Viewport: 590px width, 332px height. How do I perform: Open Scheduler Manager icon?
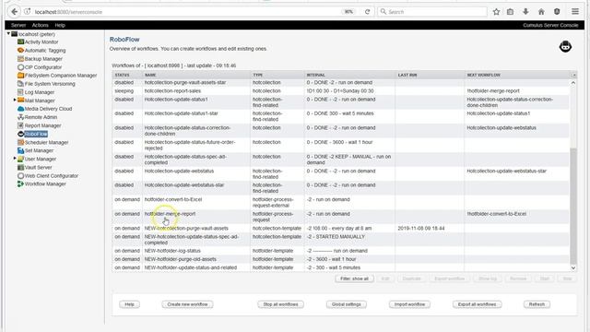[20, 142]
